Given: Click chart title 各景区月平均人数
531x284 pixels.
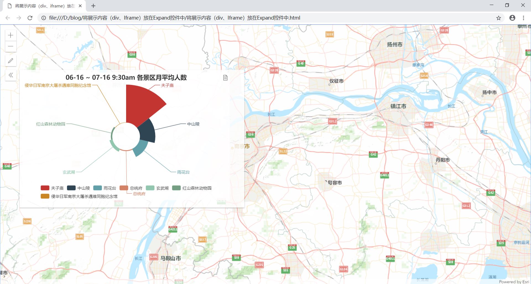Looking at the screenshot, I should [162, 77].
